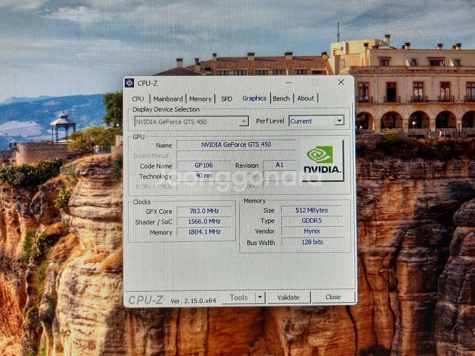Go to the SPD tab
Screen dimensions: 475x356
(227, 99)
